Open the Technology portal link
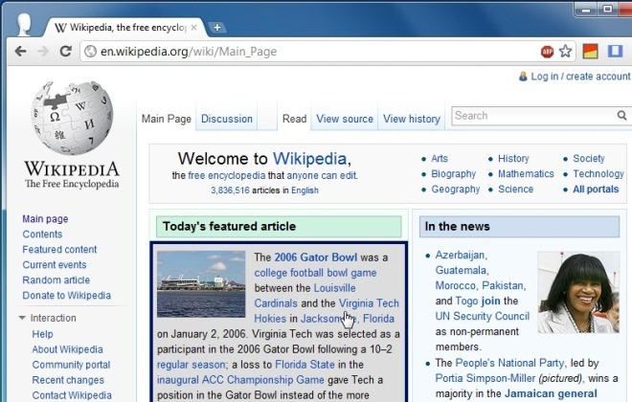632x402 pixels. point(598,173)
